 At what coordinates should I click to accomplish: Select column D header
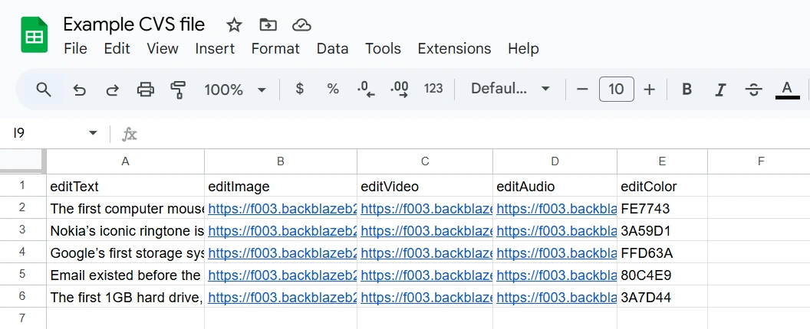pyautogui.click(x=555, y=161)
